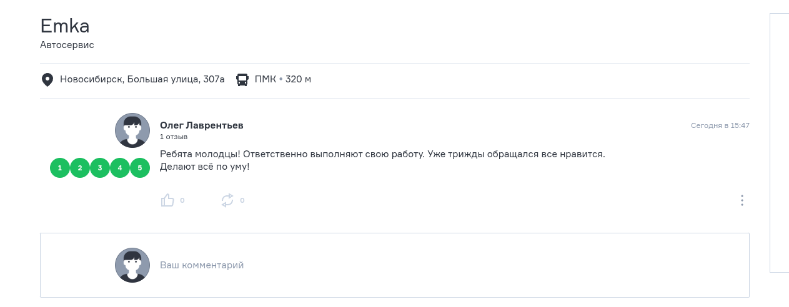Click your avatar beside the comment box

[132, 265]
